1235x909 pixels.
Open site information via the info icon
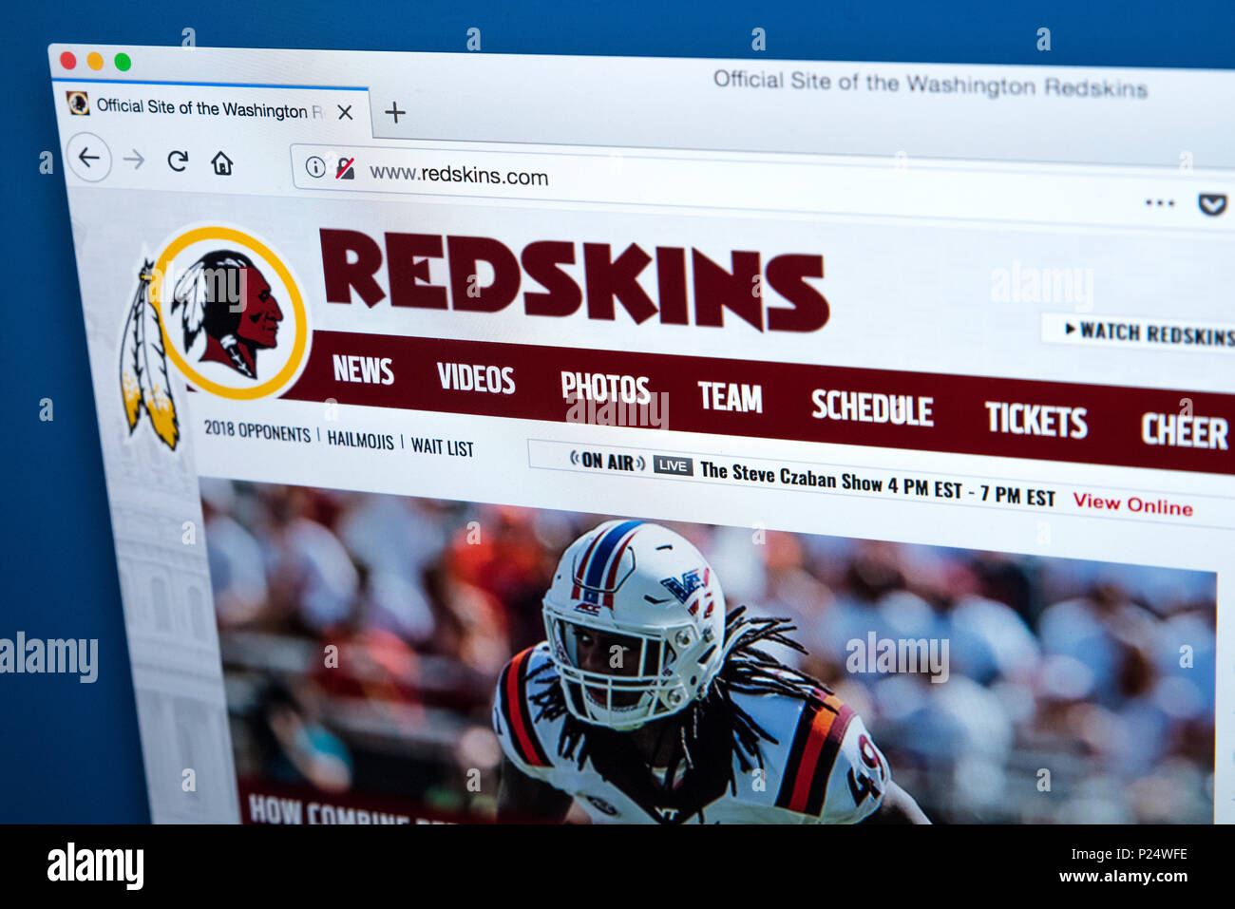click(314, 167)
